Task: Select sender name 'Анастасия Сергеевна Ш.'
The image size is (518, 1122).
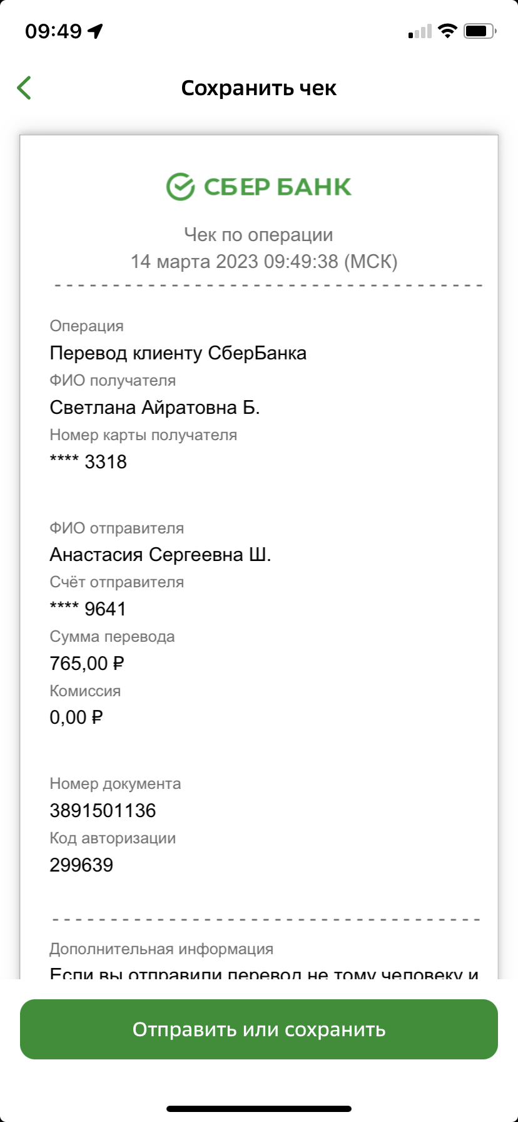Action: click(x=160, y=555)
